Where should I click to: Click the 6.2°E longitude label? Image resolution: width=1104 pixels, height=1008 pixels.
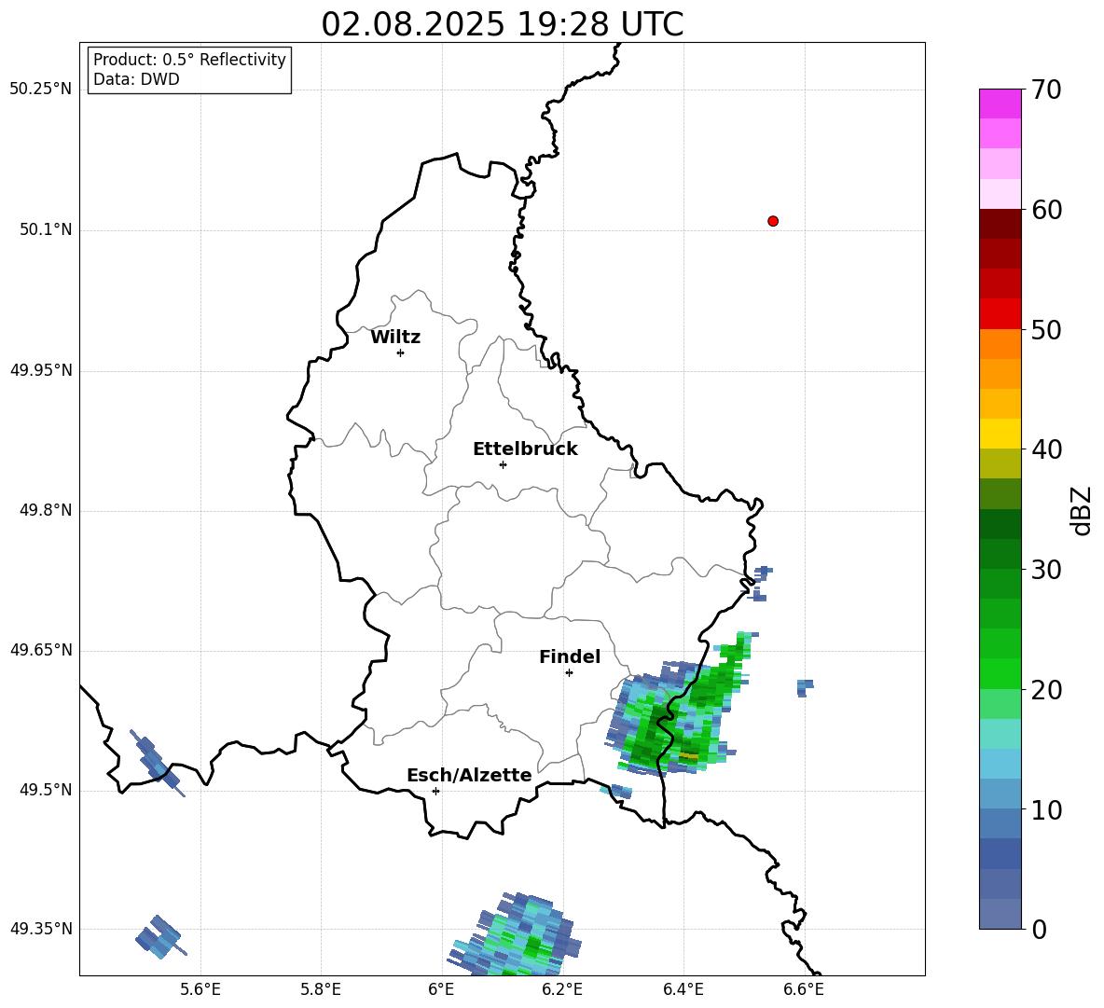click(562, 989)
